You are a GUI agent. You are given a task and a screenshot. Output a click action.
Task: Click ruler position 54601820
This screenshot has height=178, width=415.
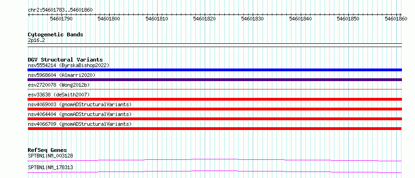(x=205, y=19)
